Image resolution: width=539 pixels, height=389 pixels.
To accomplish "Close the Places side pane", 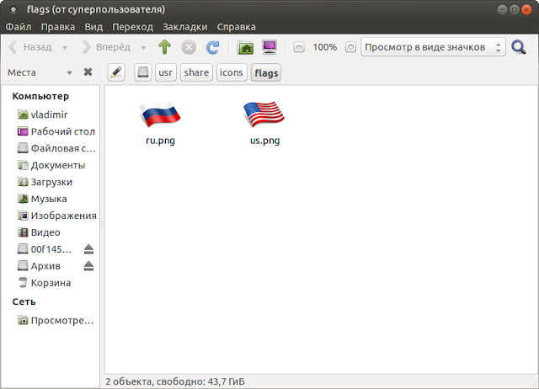I will [88, 72].
